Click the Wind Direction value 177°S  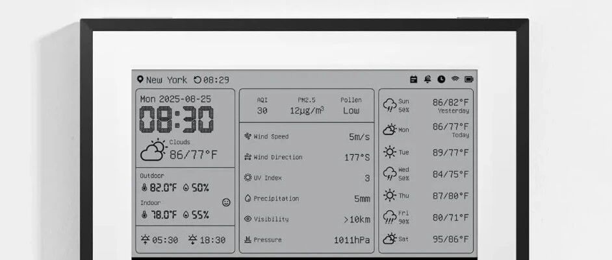[357, 158]
